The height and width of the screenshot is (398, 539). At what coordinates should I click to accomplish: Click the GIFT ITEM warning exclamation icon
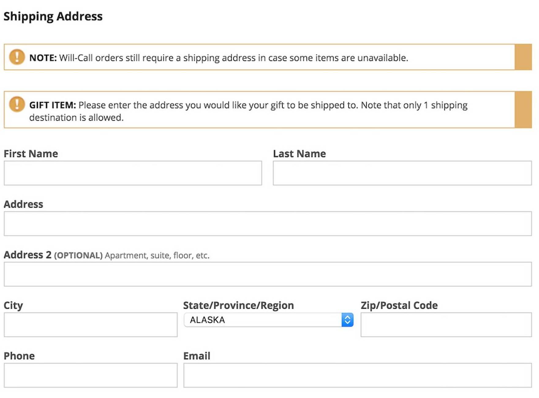coord(17,104)
